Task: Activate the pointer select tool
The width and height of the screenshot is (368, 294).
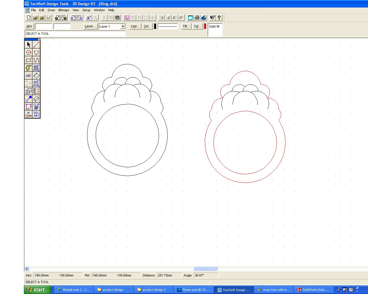Action: click(x=28, y=45)
